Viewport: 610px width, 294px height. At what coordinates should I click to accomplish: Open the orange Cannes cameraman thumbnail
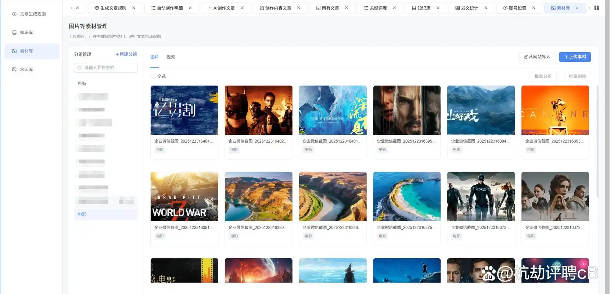point(555,110)
